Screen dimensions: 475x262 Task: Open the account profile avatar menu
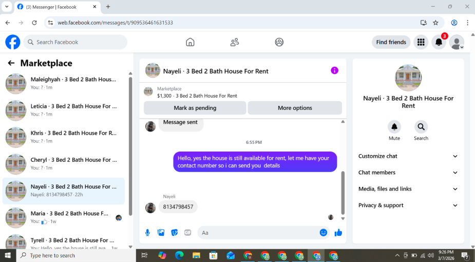[x=457, y=42]
